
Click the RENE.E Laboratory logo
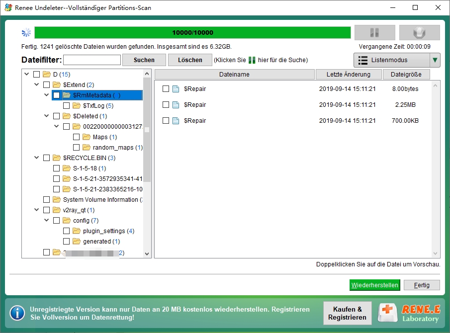409,313
